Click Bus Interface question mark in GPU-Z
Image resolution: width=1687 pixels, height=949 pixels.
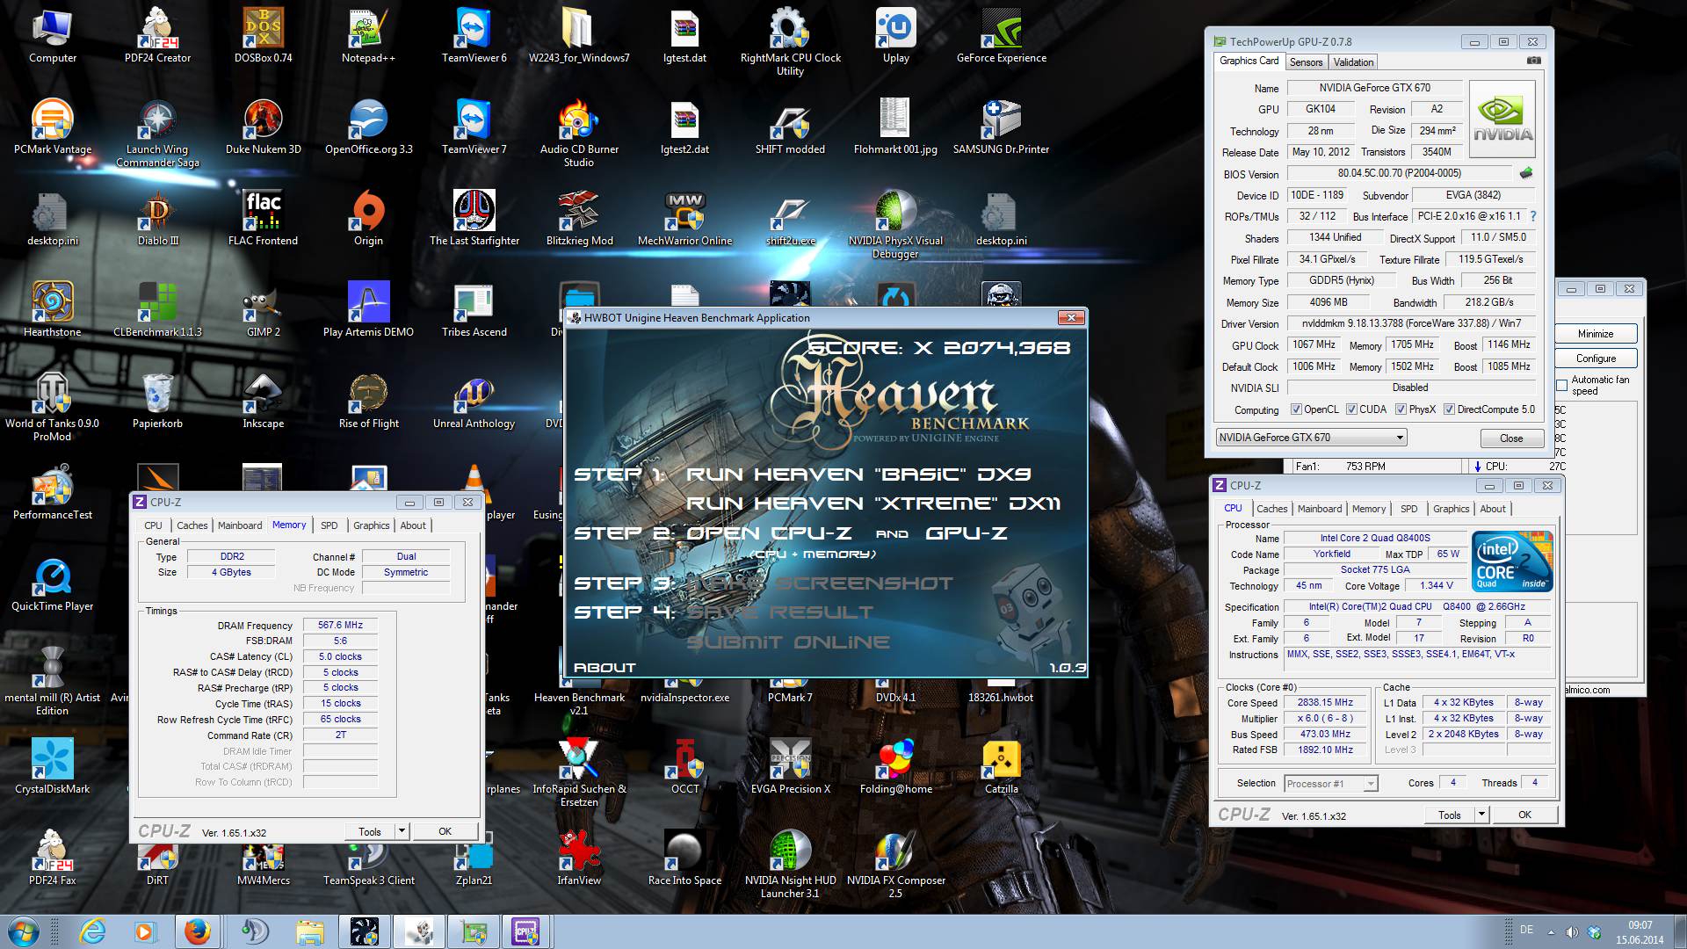tap(1533, 216)
